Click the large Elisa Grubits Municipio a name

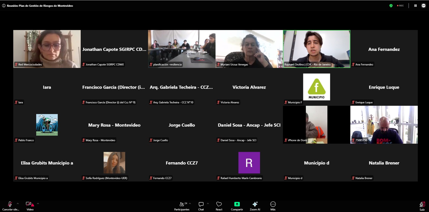(47, 163)
